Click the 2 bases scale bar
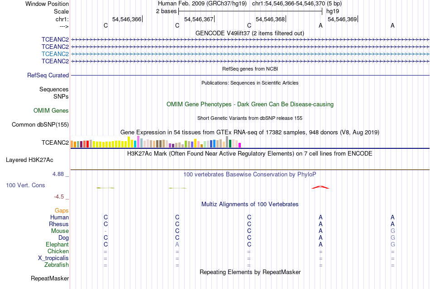The width and height of the screenshot is (430, 289). [250, 11]
